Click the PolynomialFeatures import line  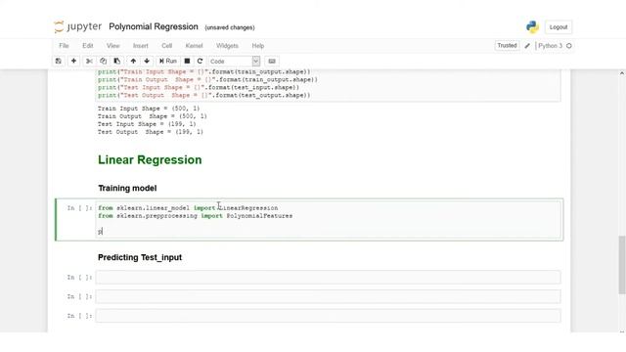pos(196,216)
